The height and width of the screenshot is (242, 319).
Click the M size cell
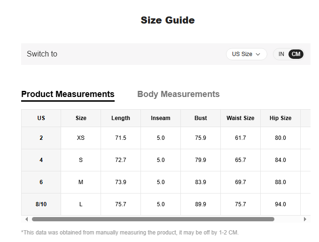coord(81,182)
